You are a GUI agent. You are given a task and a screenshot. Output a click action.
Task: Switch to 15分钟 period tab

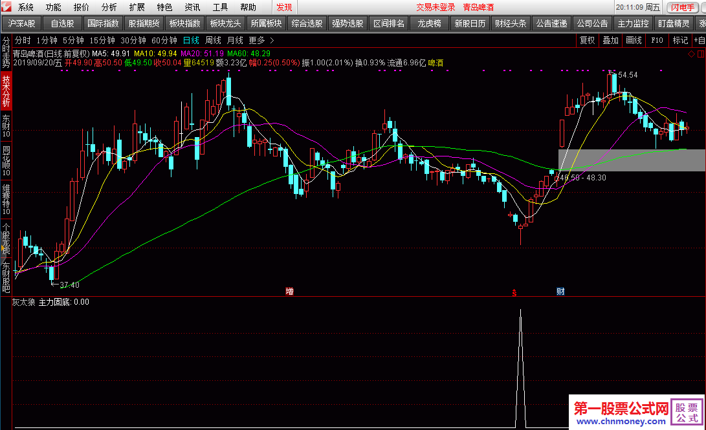(102, 41)
